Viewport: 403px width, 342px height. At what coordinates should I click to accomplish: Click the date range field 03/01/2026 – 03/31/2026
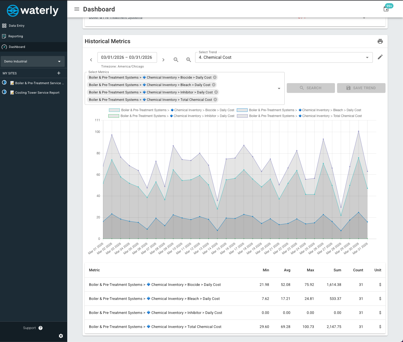point(127,57)
